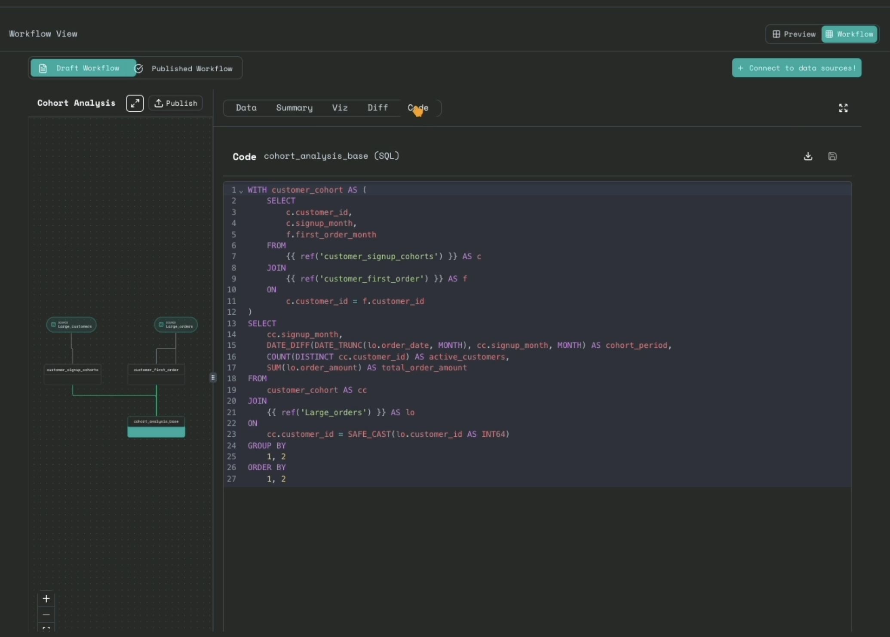Save the cohort_analysis_base SQL code
Viewport: 890px width, 637px height.
coord(832,156)
